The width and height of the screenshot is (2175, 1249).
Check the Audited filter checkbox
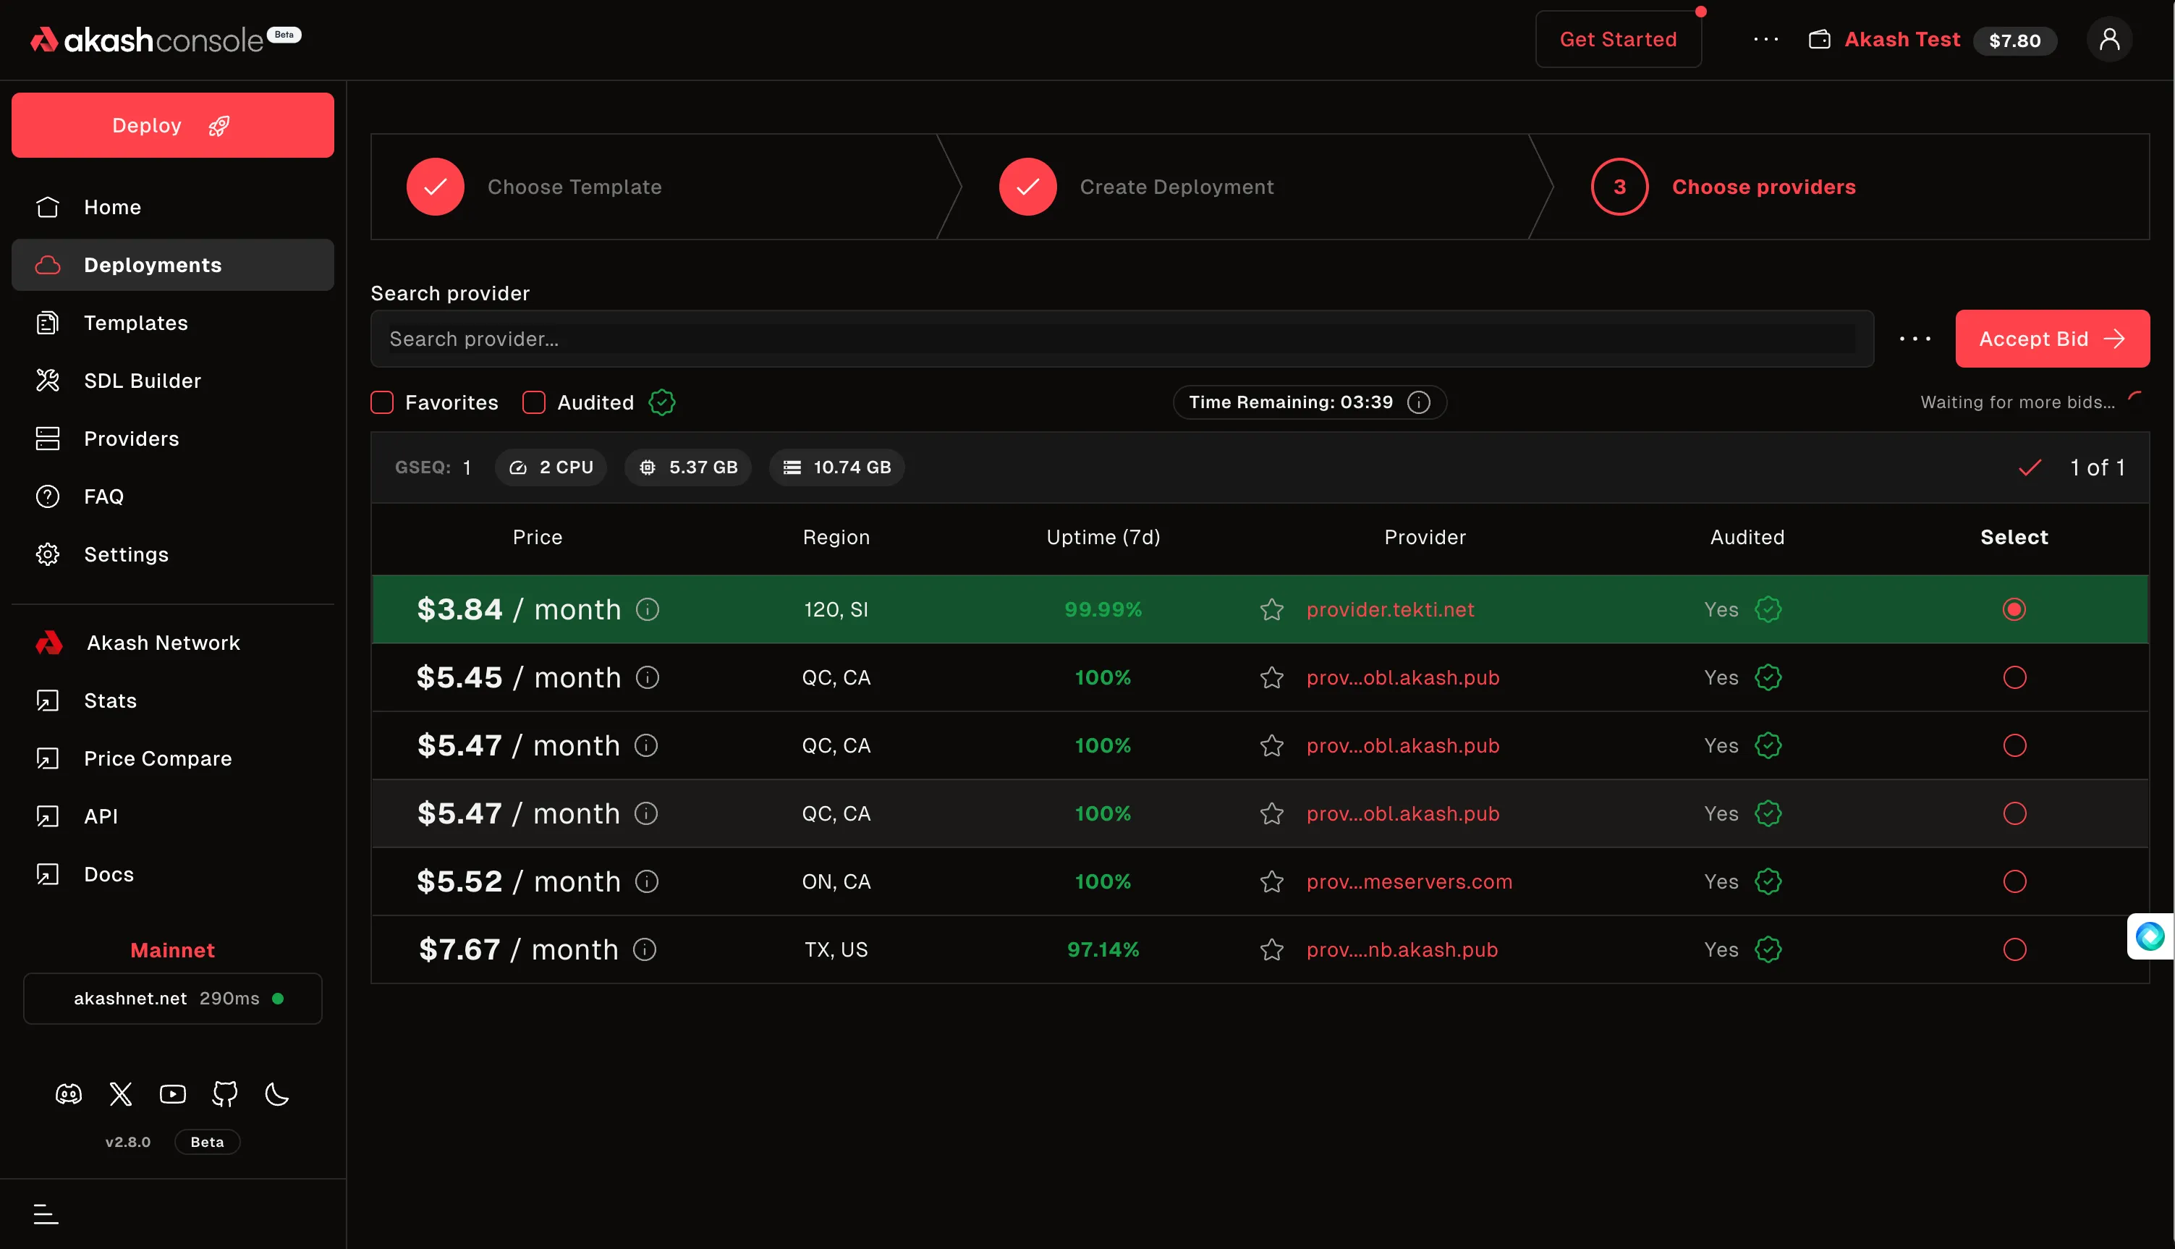point(533,402)
